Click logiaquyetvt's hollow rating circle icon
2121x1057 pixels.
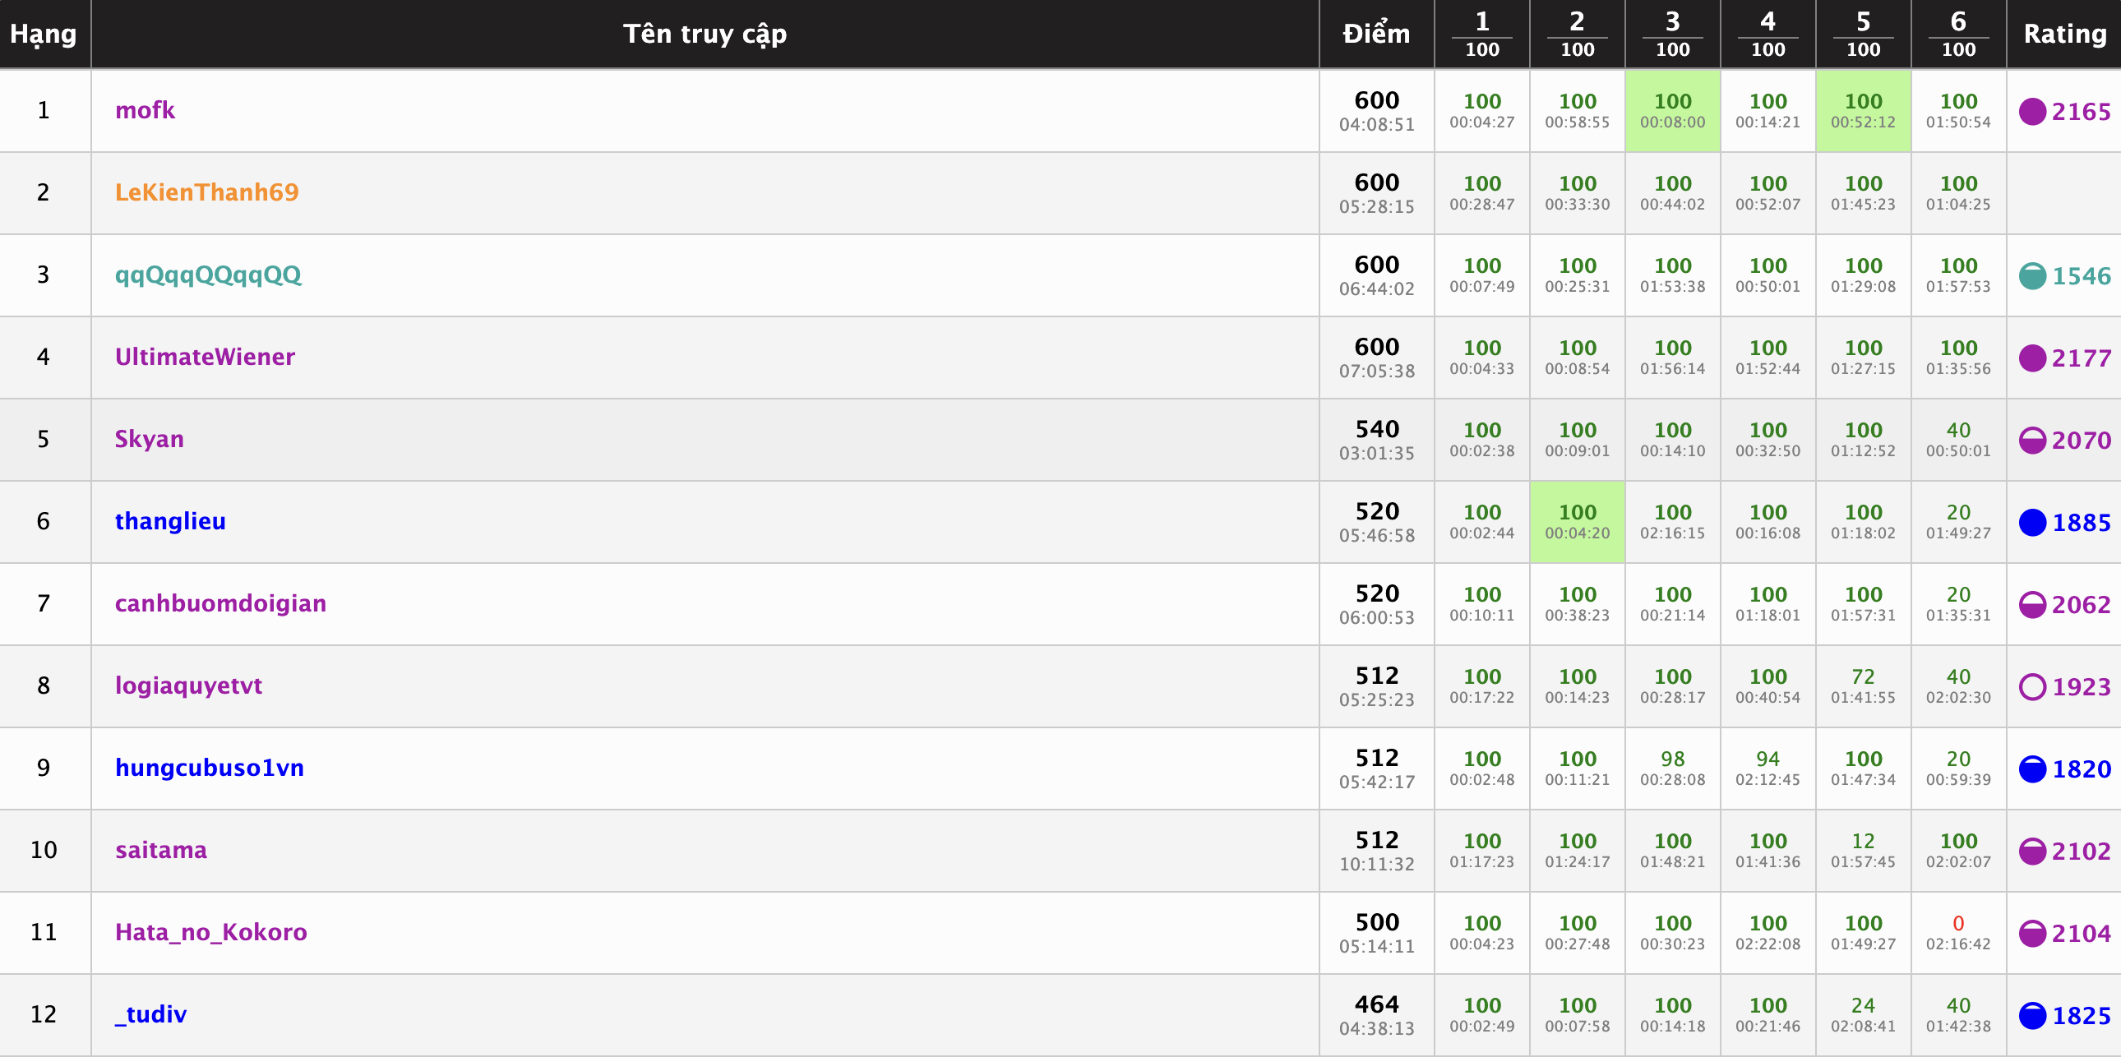pyautogui.click(x=2032, y=686)
